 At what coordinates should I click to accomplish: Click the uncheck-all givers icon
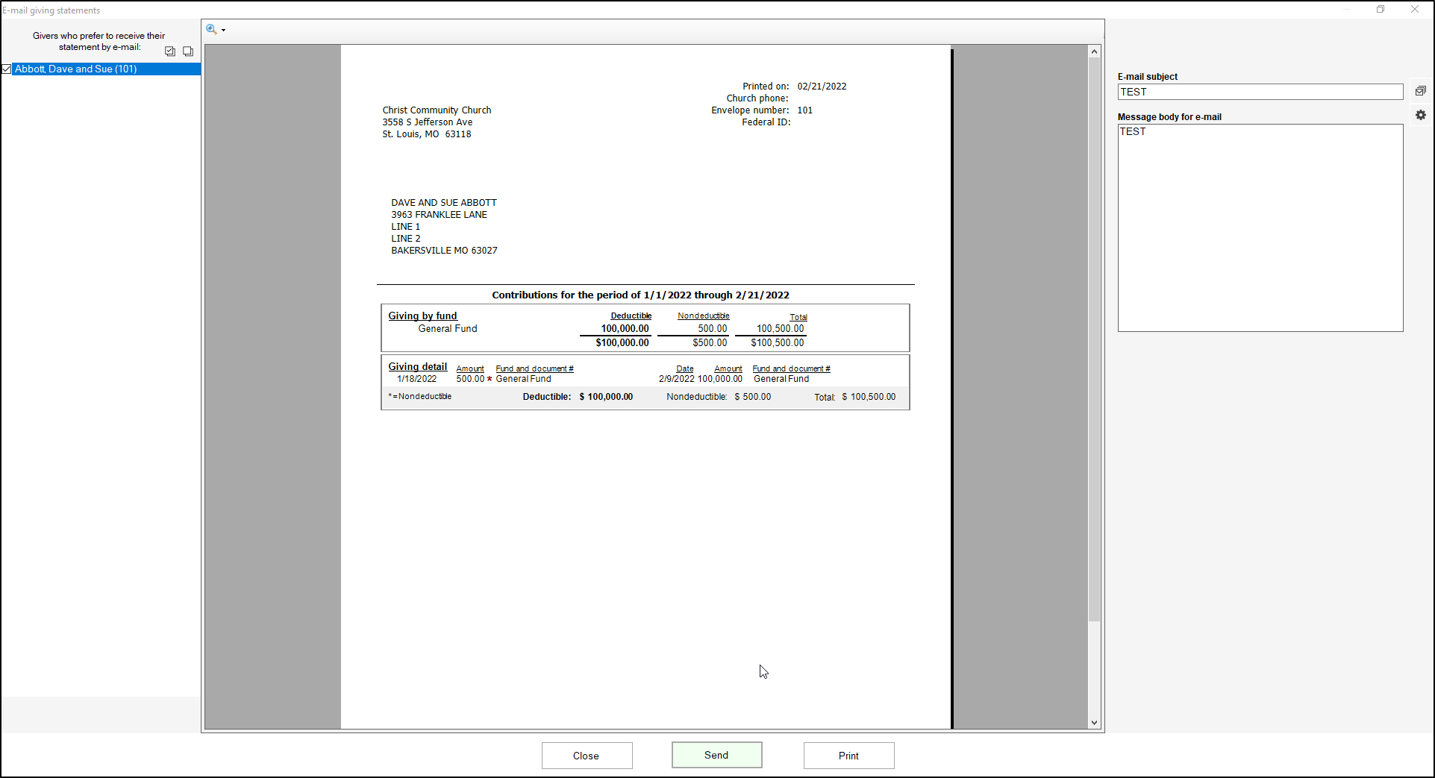[x=188, y=51]
